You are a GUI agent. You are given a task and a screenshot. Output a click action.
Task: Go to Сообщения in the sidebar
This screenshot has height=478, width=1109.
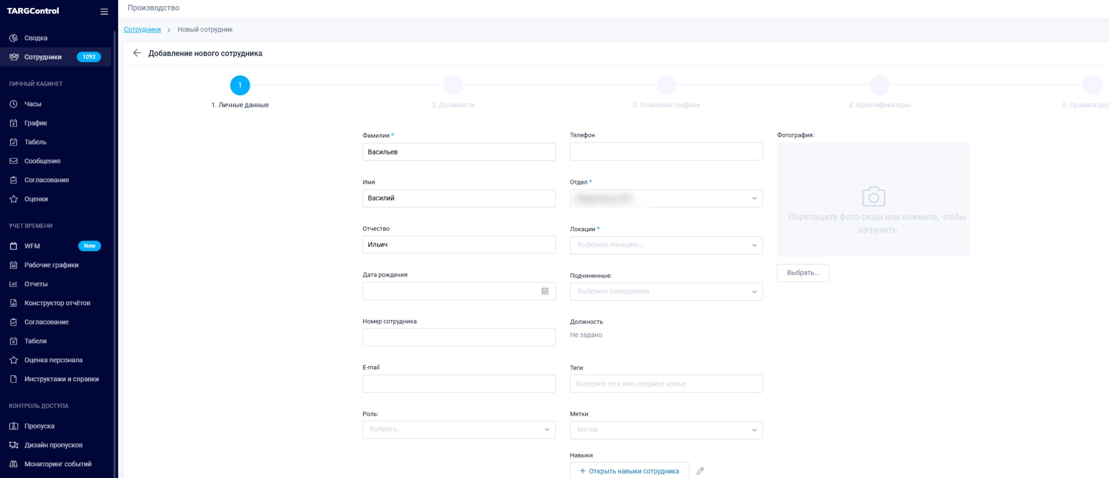pyautogui.click(x=42, y=161)
